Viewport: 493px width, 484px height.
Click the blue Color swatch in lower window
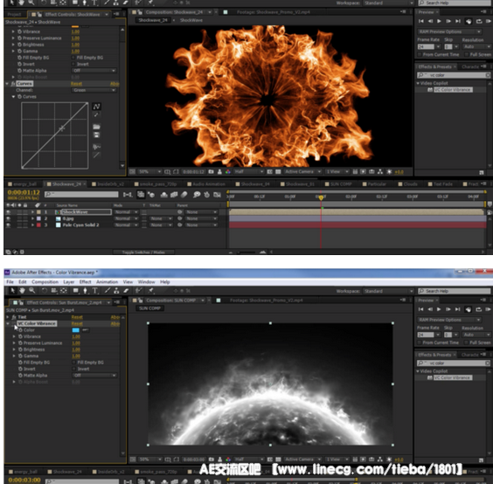(x=76, y=330)
